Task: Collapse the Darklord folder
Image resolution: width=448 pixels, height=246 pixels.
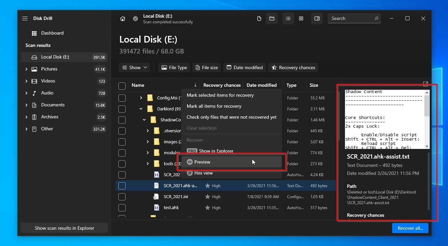Action: (141, 109)
